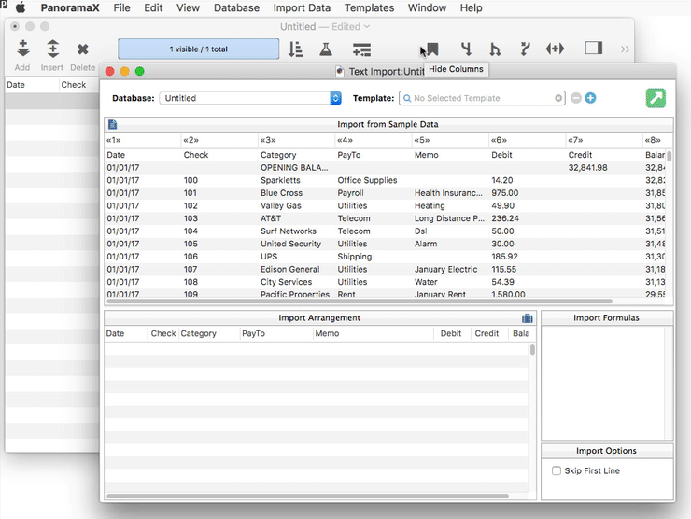Show more toolbar items via double chevron
This screenshot has width=691, height=519.
pos(625,49)
